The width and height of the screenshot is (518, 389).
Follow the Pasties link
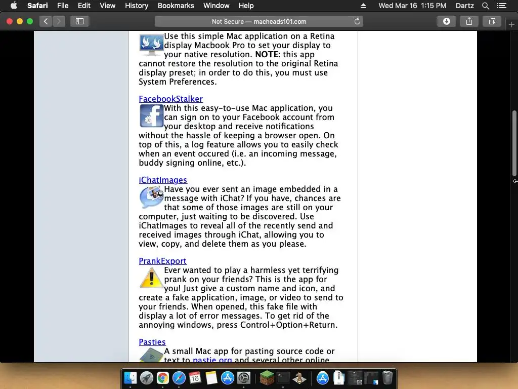point(152,342)
